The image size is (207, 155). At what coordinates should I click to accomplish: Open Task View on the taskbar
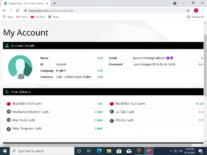point(89,151)
